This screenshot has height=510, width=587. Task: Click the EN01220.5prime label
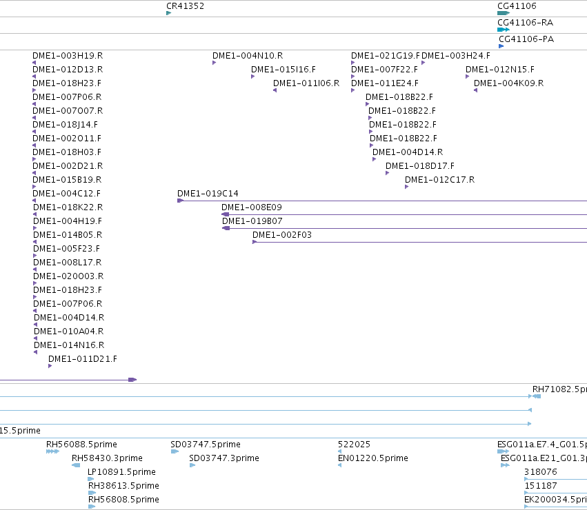pyautogui.click(x=373, y=458)
